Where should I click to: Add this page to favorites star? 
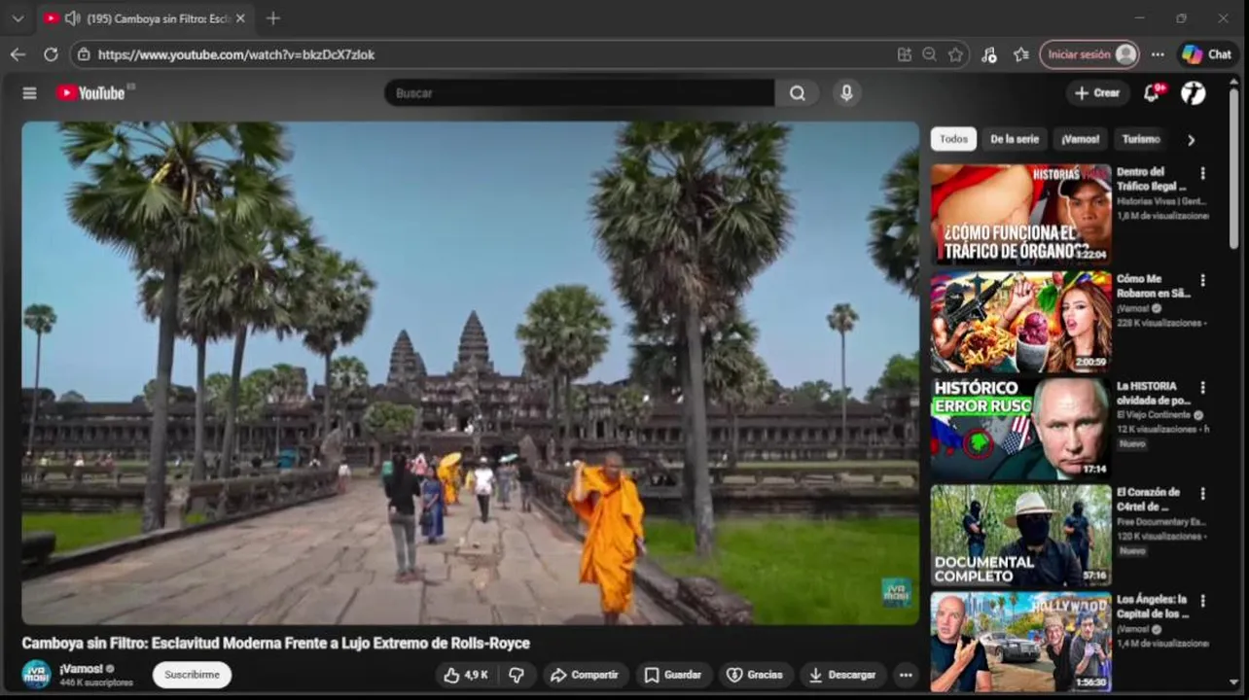tap(955, 54)
